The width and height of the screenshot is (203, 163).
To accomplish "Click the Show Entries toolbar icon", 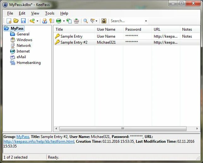I will (x=93, y=21).
